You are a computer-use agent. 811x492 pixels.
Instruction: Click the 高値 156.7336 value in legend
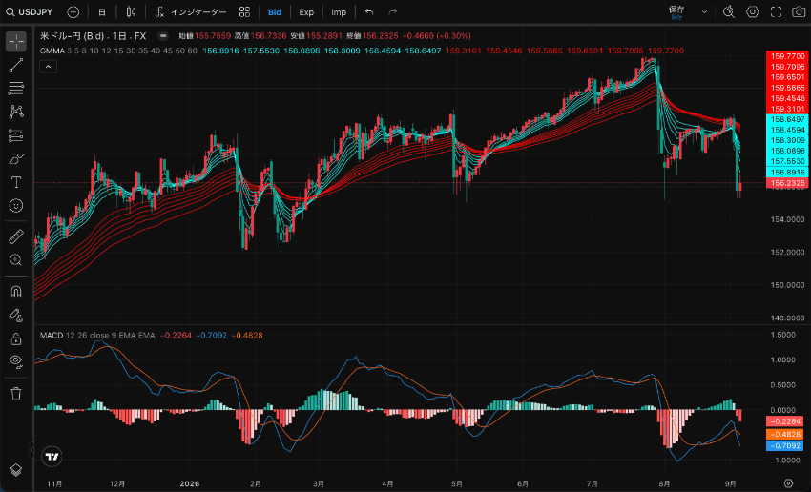(268, 36)
